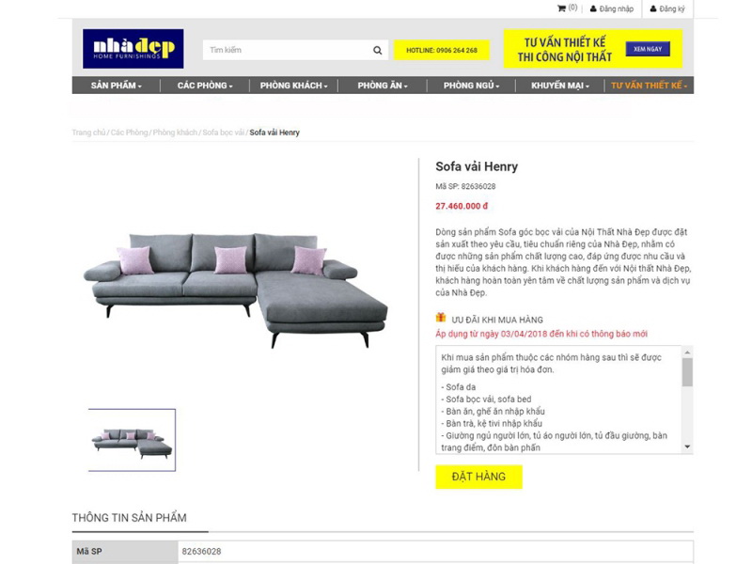Click the search magnifier icon

tap(378, 50)
